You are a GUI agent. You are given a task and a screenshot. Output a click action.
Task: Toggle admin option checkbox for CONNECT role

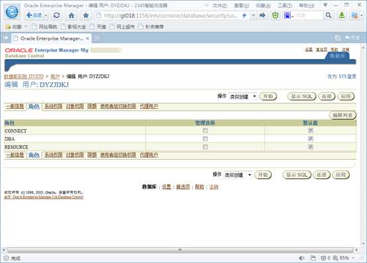205,131
